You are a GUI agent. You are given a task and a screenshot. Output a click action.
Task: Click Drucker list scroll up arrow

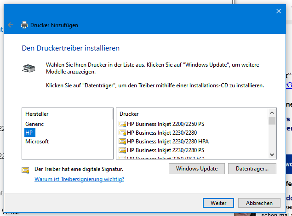(272, 113)
